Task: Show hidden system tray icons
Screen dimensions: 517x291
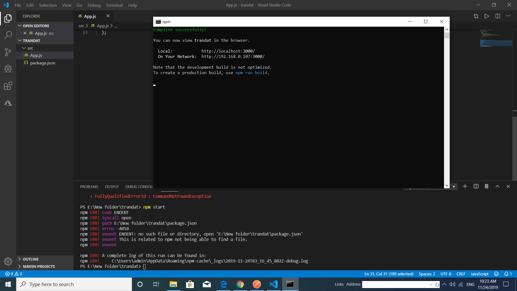Action: coord(444,284)
